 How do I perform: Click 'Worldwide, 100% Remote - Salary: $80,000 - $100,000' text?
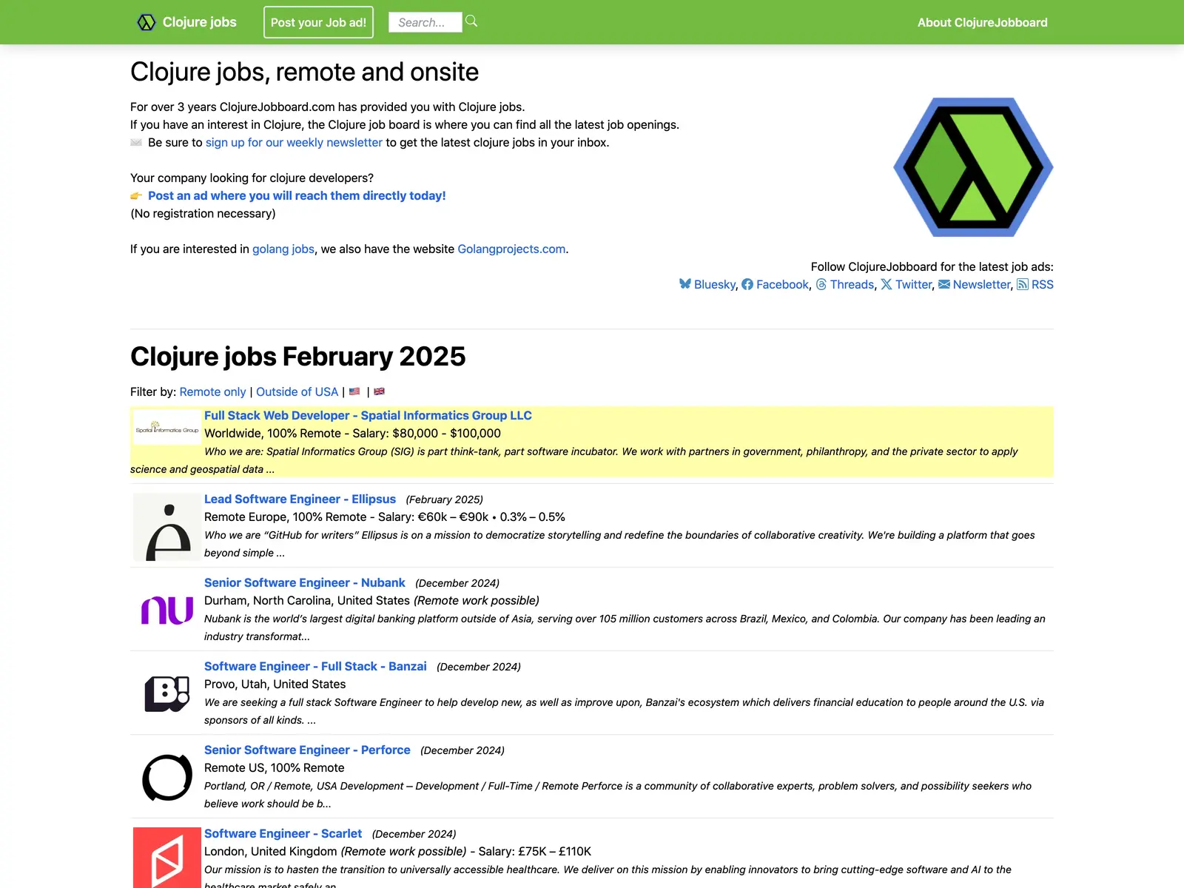point(352,433)
